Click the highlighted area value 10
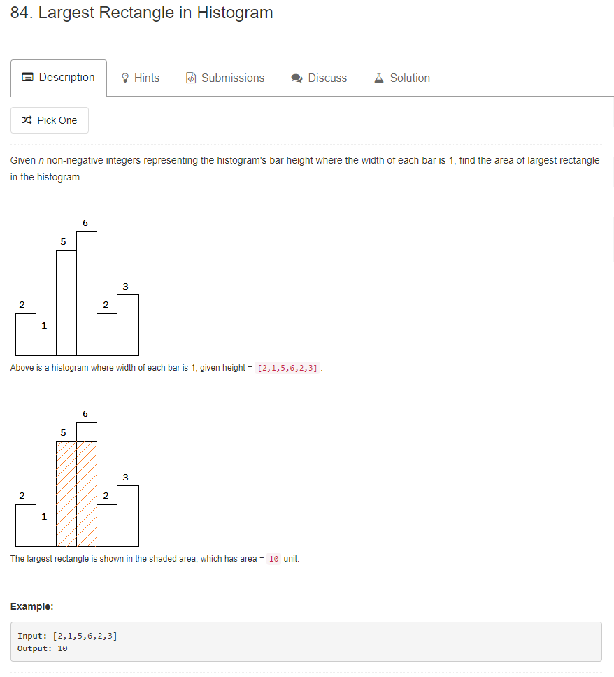The image size is (614, 677). [273, 559]
